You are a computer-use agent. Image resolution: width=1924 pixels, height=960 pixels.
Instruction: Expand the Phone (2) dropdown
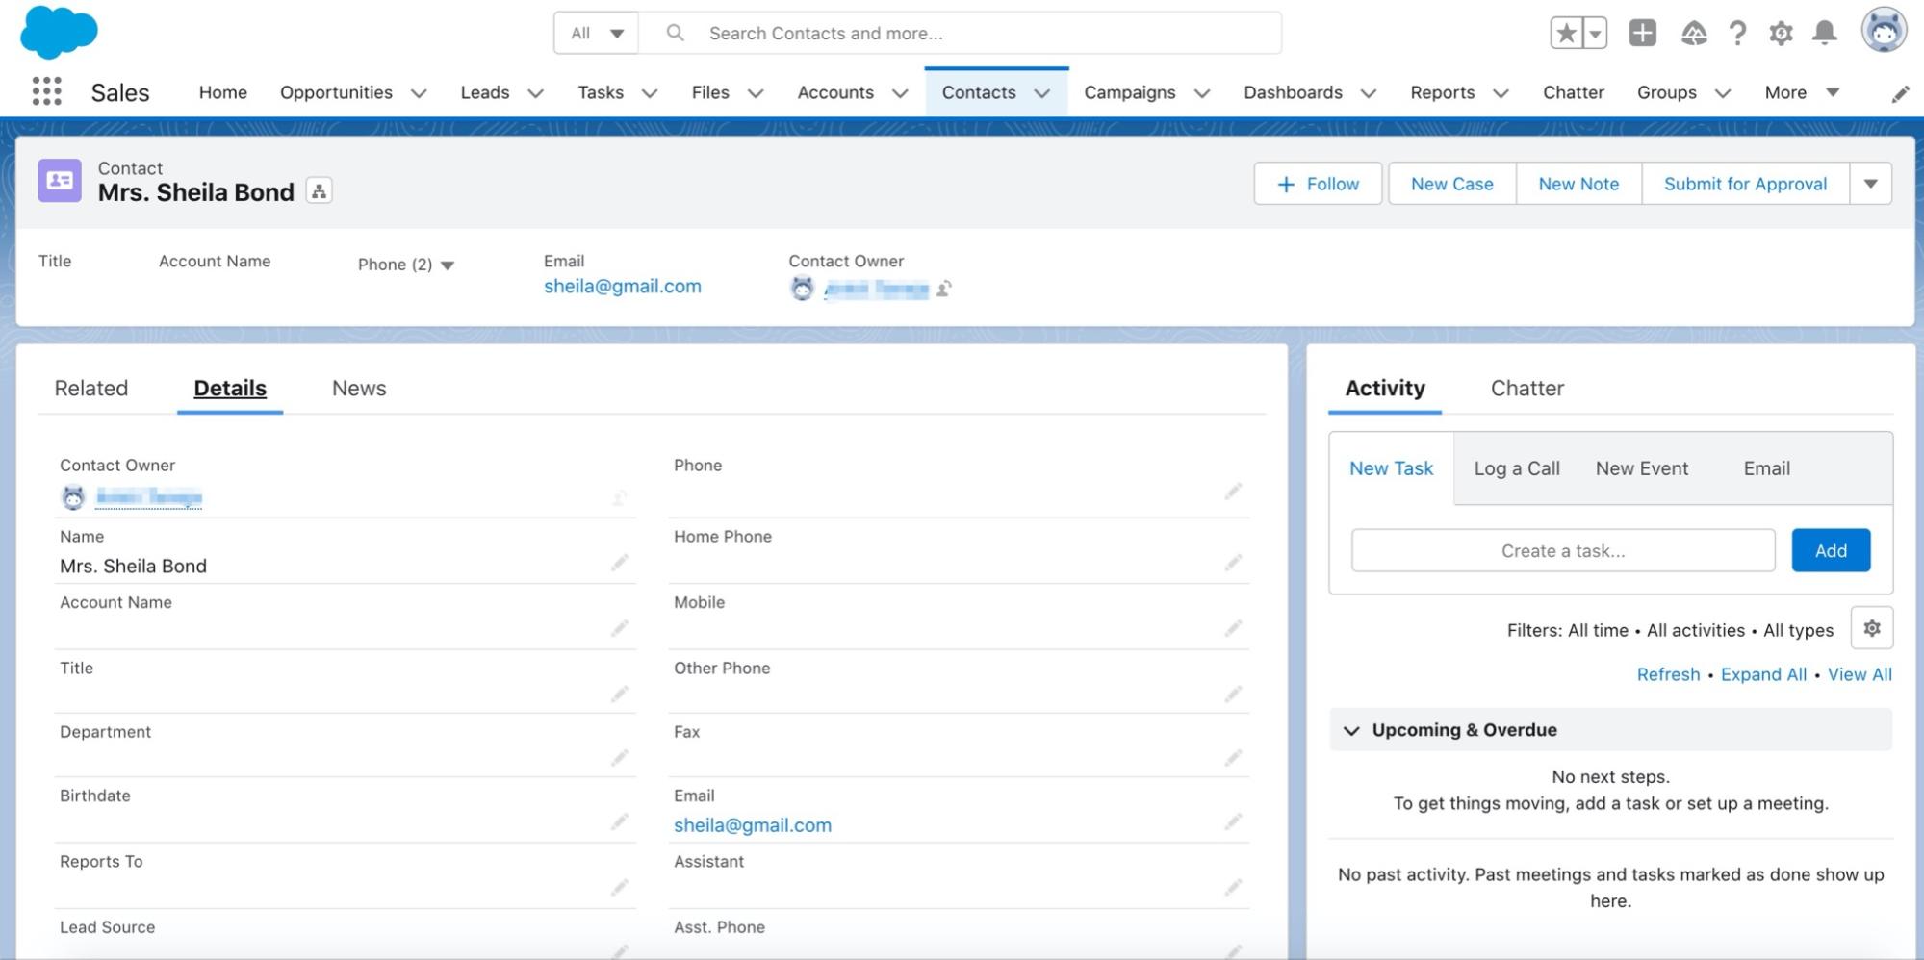pos(447,265)
